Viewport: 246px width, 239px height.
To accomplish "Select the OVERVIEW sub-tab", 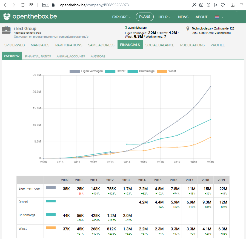I will [12, 56].
